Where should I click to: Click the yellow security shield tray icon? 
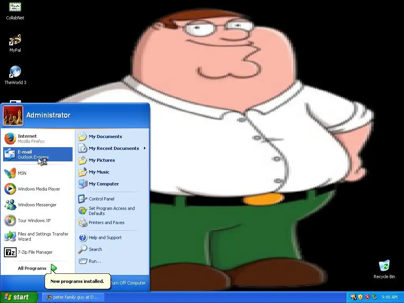tap(360, 297)
